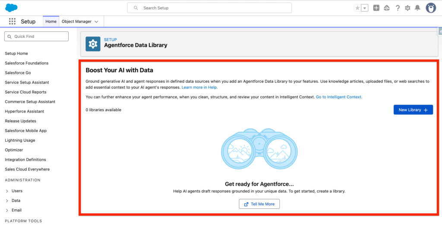Switch to the Home tab

pos(51,22)
